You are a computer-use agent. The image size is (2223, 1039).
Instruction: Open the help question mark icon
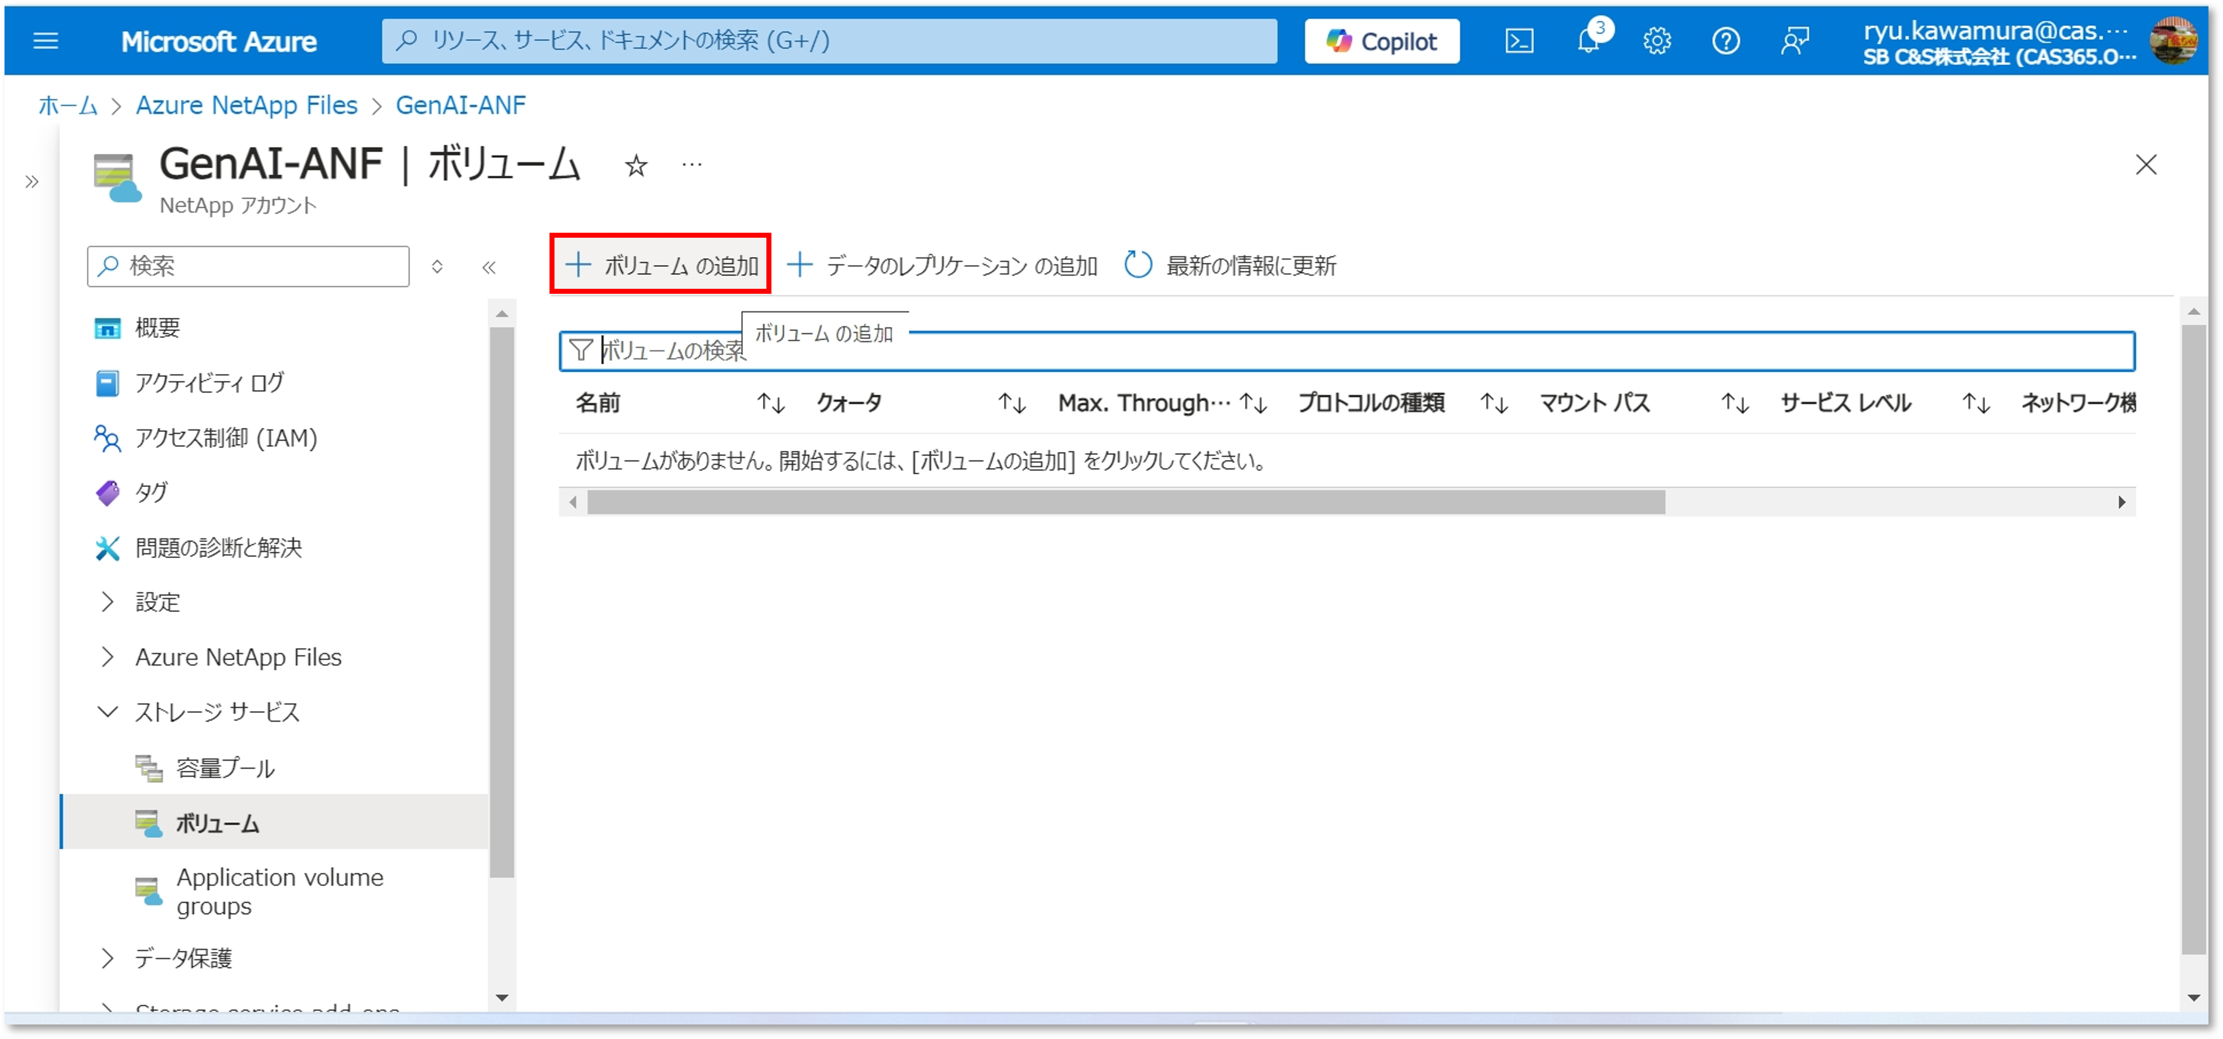coord(1726,41)
